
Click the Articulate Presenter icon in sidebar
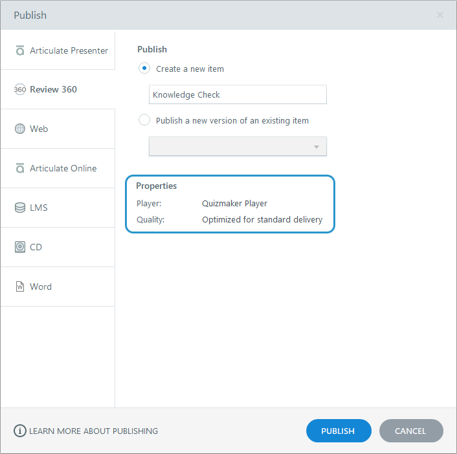tap(20, 50)
